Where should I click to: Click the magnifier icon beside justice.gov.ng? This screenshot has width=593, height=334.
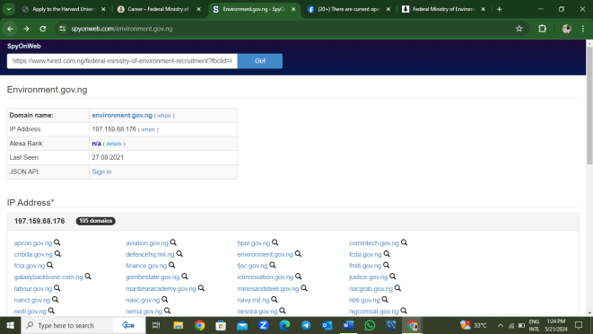pyautogui.click(x=393, y=277)
